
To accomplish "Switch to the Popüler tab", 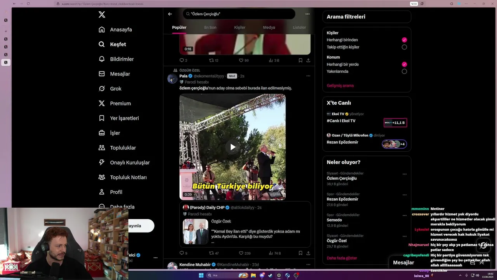I will tap(179, 28).
